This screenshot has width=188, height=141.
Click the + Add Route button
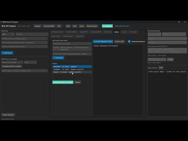(x=7, y=53)
